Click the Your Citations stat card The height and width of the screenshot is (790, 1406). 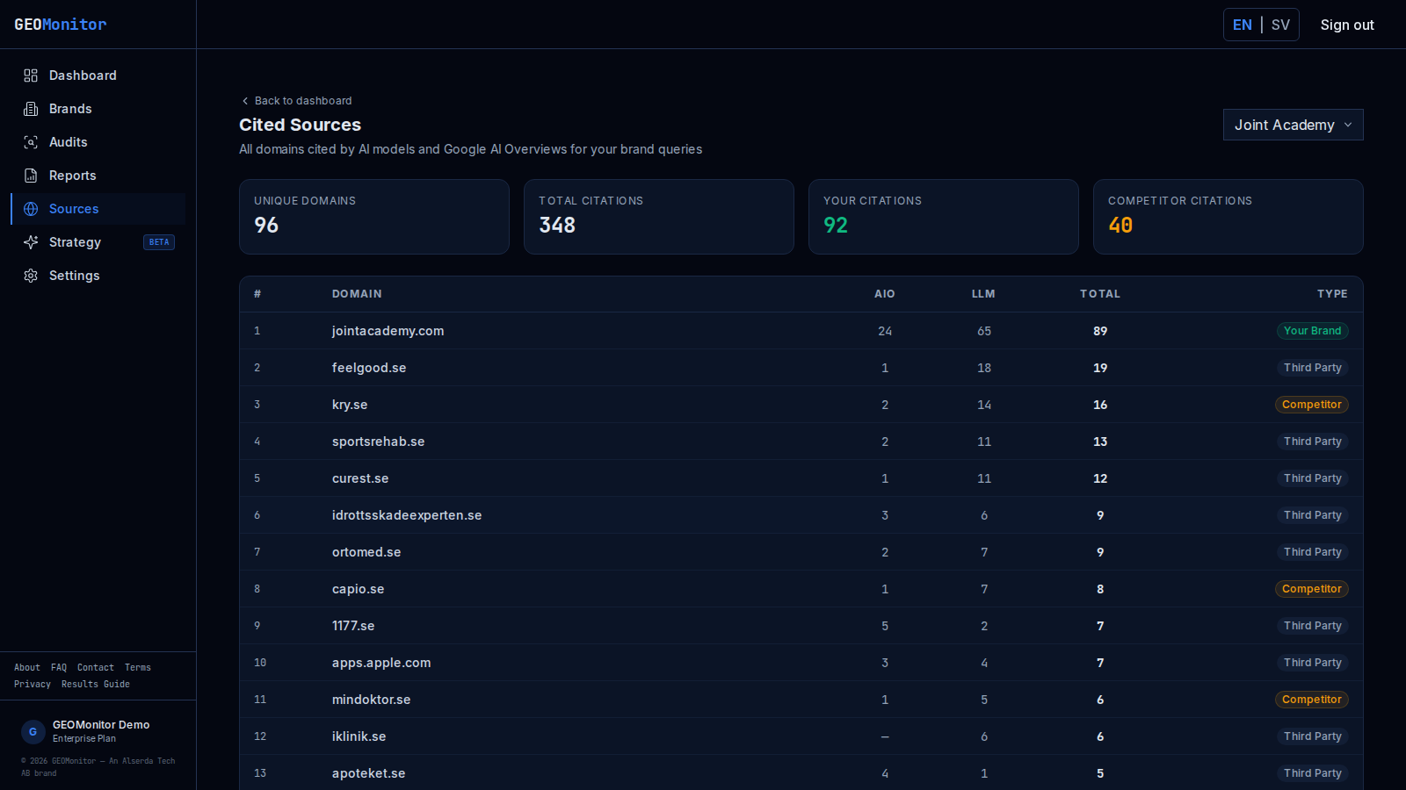tap(944, 217)
